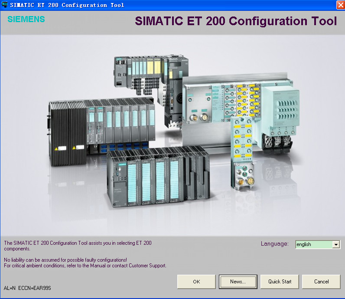Image resolution: width=345 pixels, height=299 pixels.
Task: Click the window title bar text
Action: pyautogui.click(x=67, y=5)
